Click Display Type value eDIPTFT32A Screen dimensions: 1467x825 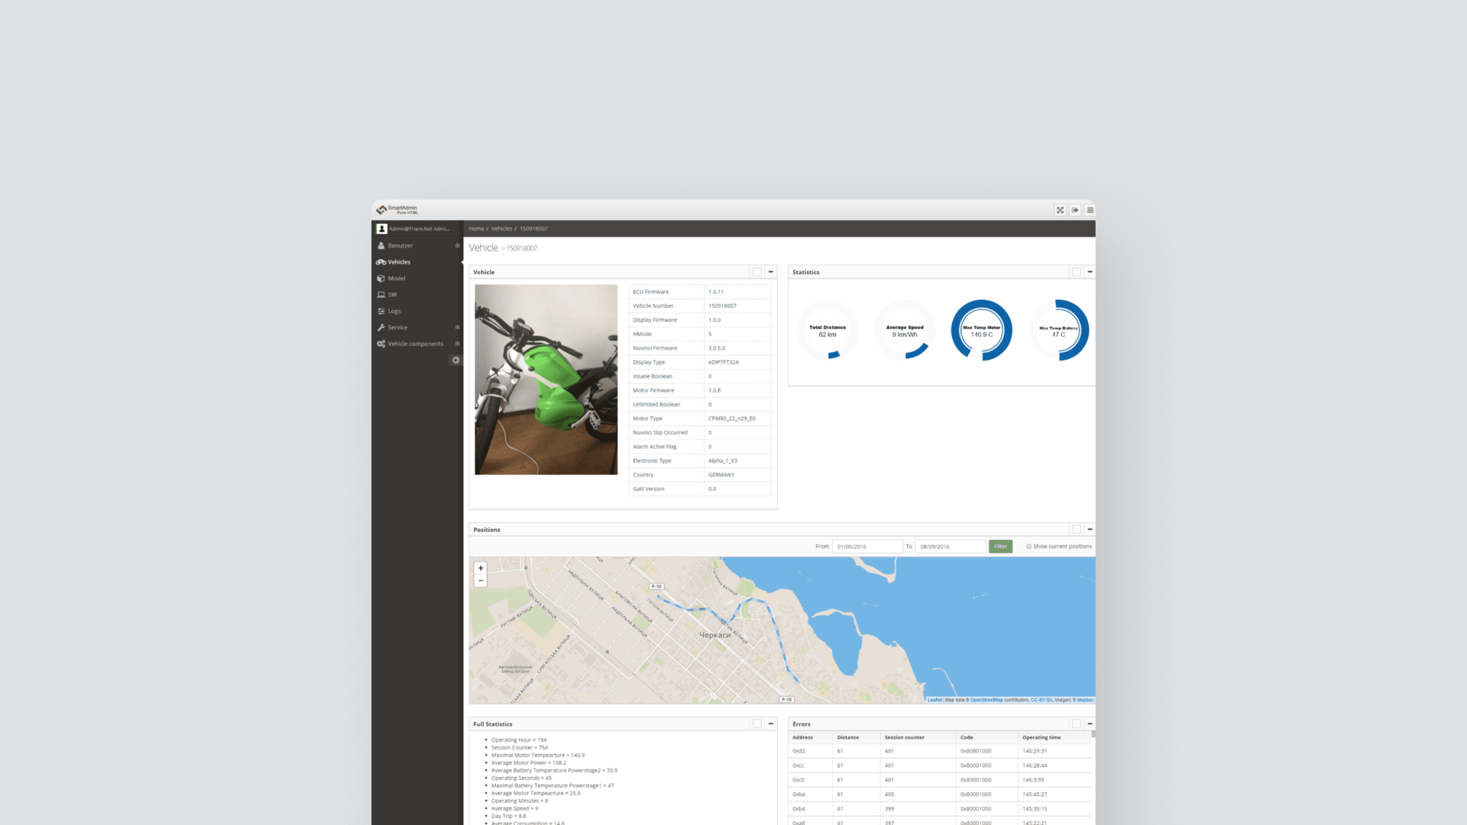tap(724, 362)
